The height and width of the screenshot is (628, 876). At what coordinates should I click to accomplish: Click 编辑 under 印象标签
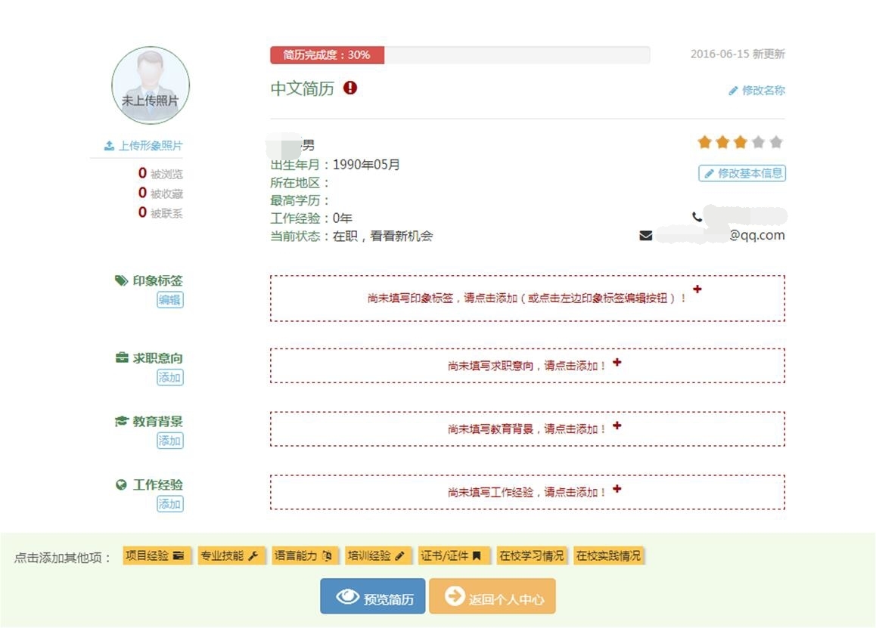click(169, 300)
